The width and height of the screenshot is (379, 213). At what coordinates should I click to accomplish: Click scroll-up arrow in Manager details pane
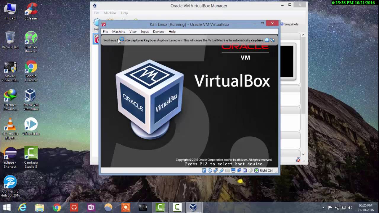[303, 35]
